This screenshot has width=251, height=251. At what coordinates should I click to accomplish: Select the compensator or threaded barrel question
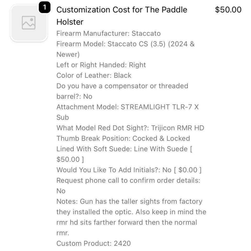click(122, 86)
